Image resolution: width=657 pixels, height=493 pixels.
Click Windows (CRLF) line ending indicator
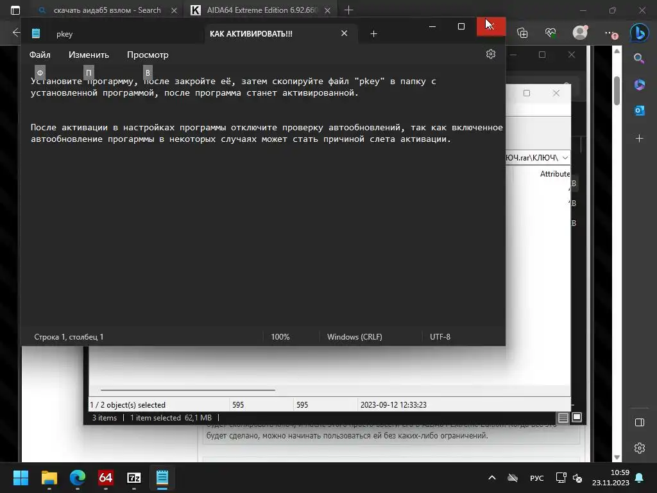[354, 337]
